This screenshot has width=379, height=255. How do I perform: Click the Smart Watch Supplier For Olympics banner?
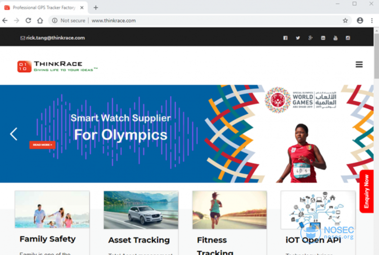[x=187, y=134]
